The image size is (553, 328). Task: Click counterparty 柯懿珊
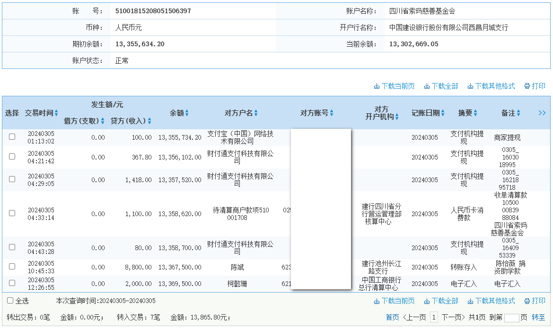pyautogui.click(x=237, y=284)
